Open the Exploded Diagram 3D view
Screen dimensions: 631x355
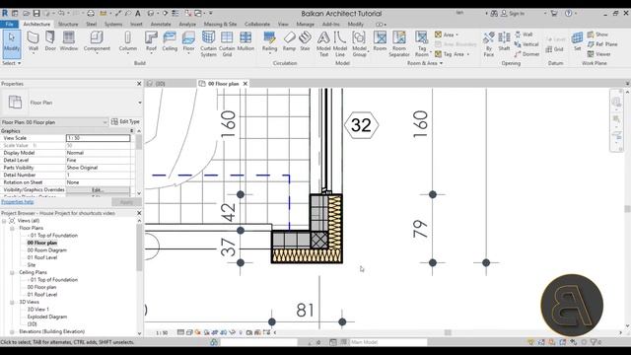[x=47, y=317]
